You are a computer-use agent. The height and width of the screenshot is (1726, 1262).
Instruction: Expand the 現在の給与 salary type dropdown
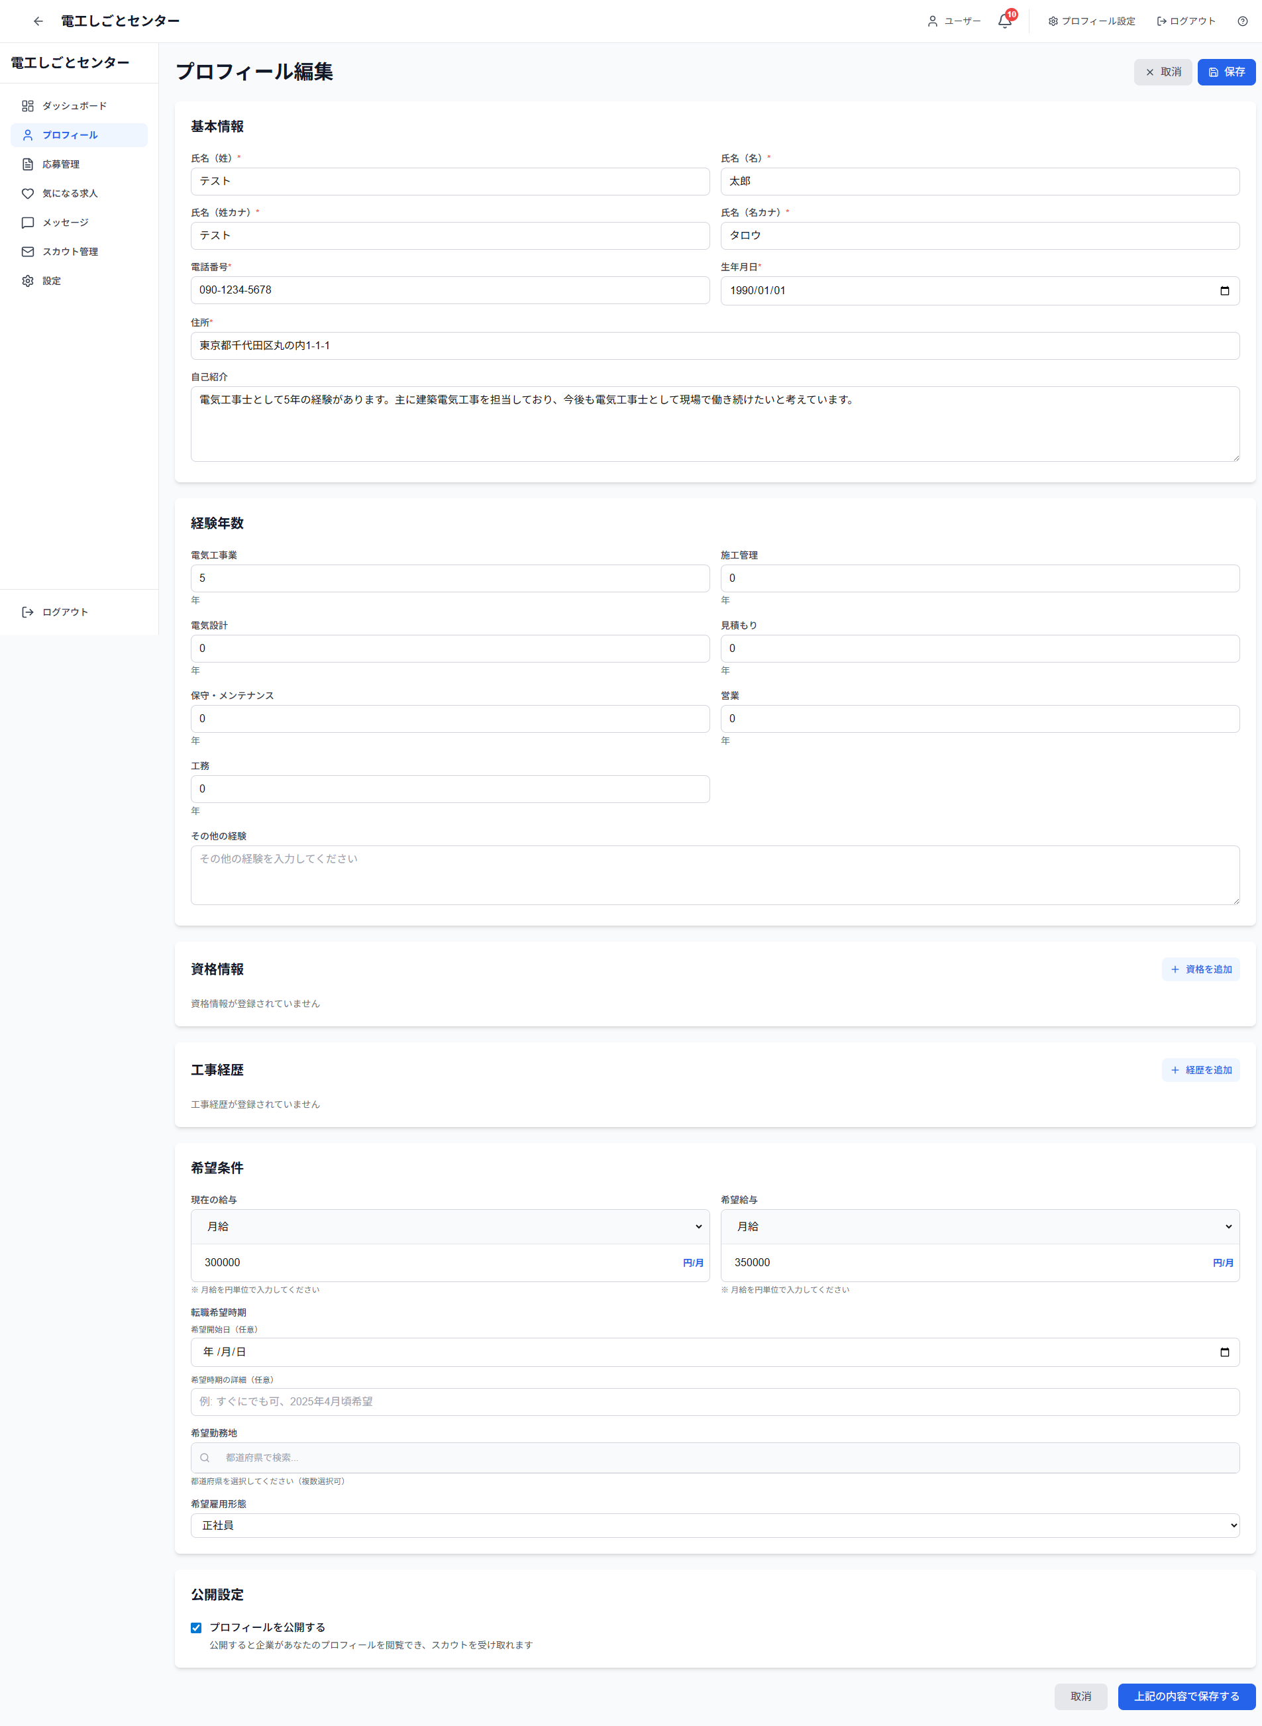click(x=450, y=1226)
